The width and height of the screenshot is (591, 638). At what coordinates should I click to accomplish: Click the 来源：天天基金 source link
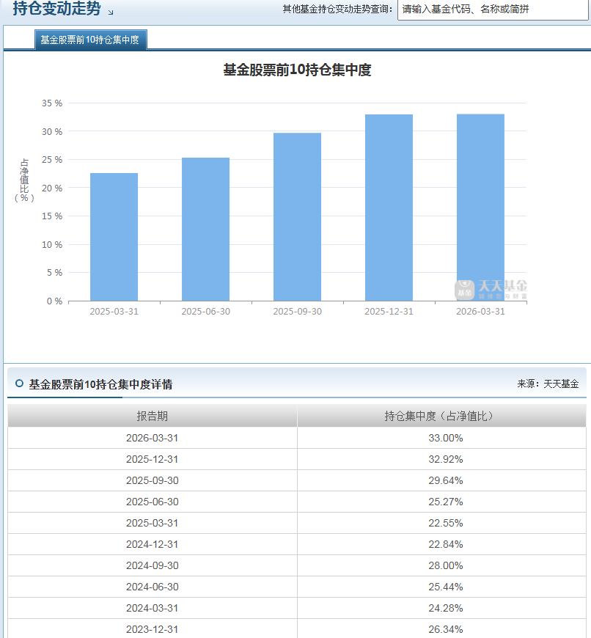point(548,384)
